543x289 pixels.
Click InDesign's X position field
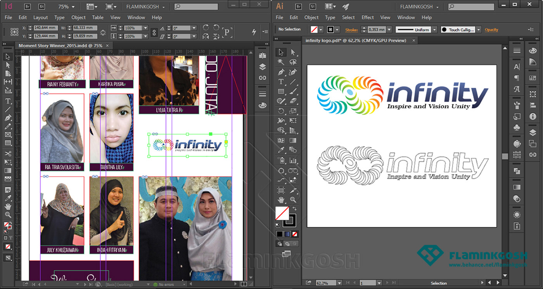coord(46,28)
